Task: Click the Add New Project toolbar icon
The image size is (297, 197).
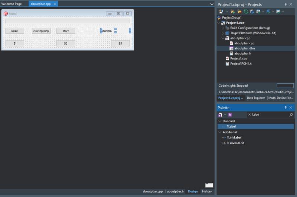Action: click(x=221, y=12)
